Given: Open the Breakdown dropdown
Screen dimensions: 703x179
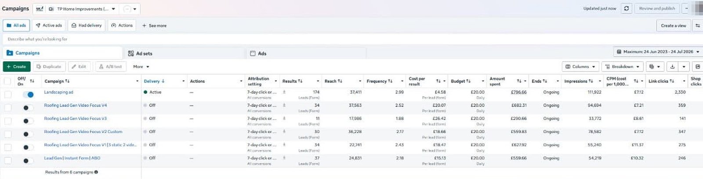Looking at the screenshot, I should [623, 67].
